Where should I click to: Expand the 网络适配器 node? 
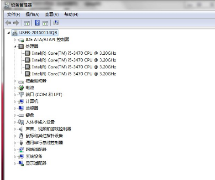pos(15,150)
